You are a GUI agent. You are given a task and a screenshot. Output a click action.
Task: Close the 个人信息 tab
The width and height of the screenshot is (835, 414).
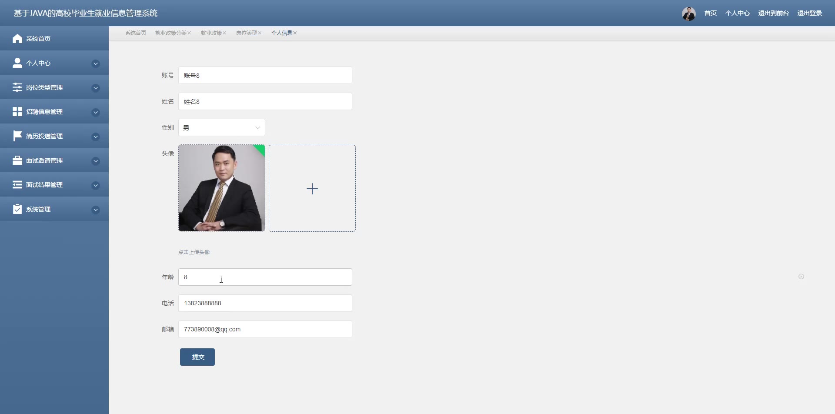295,33
